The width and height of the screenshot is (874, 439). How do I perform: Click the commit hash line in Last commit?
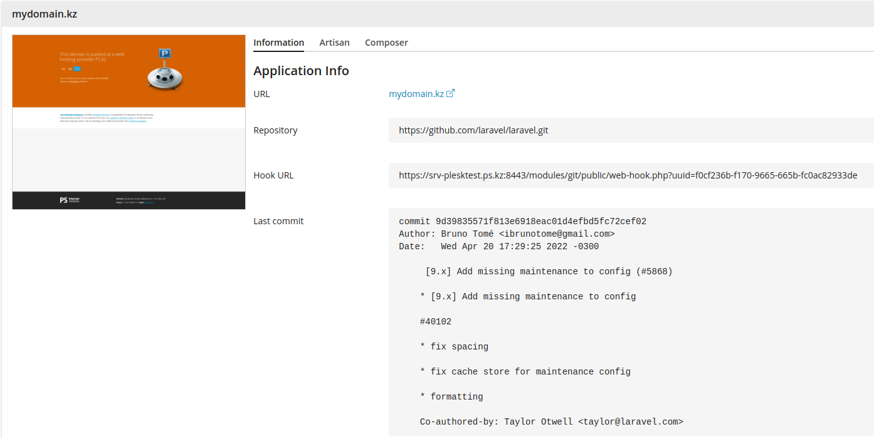coord(522,222)
